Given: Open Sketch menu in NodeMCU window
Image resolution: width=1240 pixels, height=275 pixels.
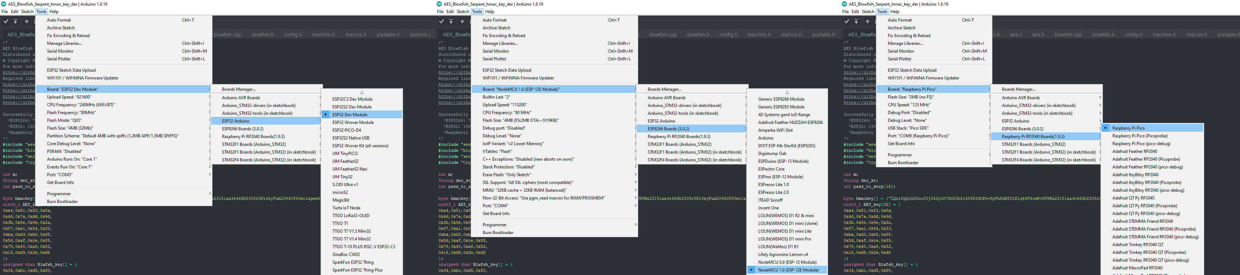Looking at the screenshot, I should 463,12.
